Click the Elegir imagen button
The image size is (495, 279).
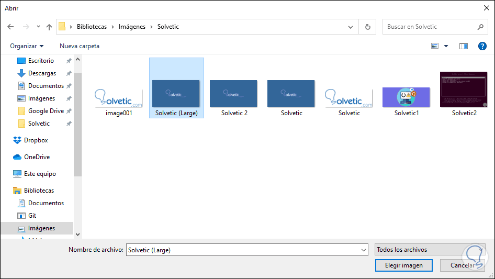coord(404,265)
